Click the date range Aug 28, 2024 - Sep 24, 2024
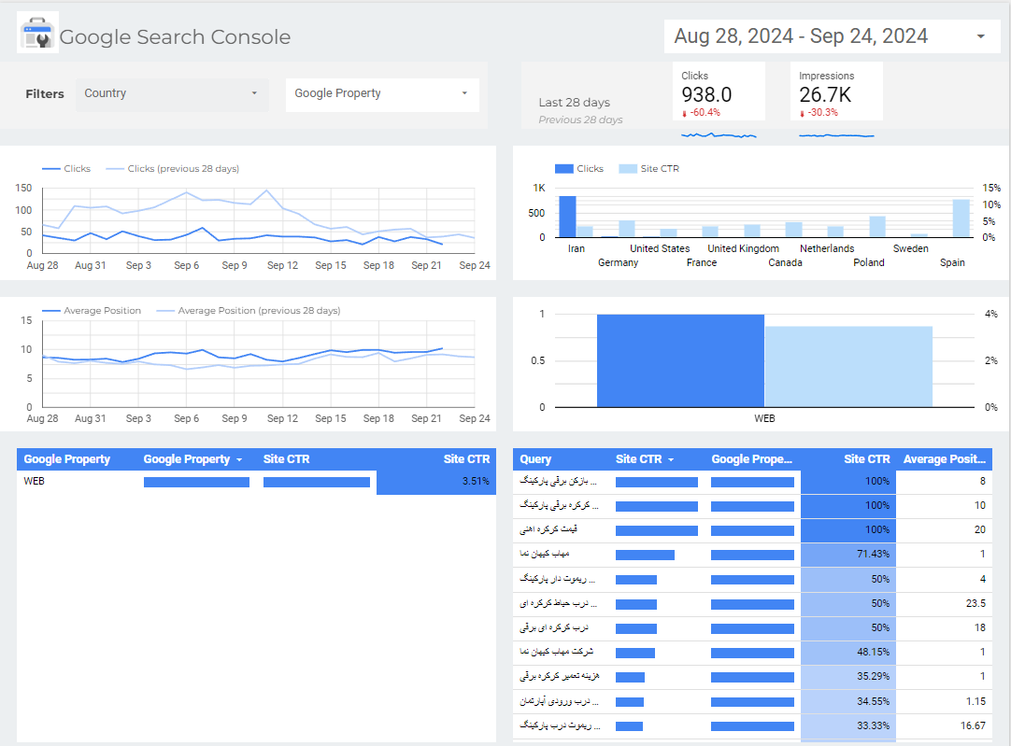1011x746 pixels. point(801,36)
